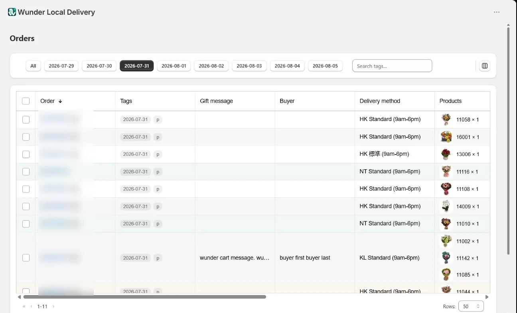Open product thumbnail for 11010
Viewport: 517px width, 313px height.
[446, 224]
